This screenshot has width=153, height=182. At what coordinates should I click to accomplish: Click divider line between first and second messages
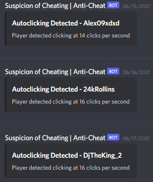76,58
